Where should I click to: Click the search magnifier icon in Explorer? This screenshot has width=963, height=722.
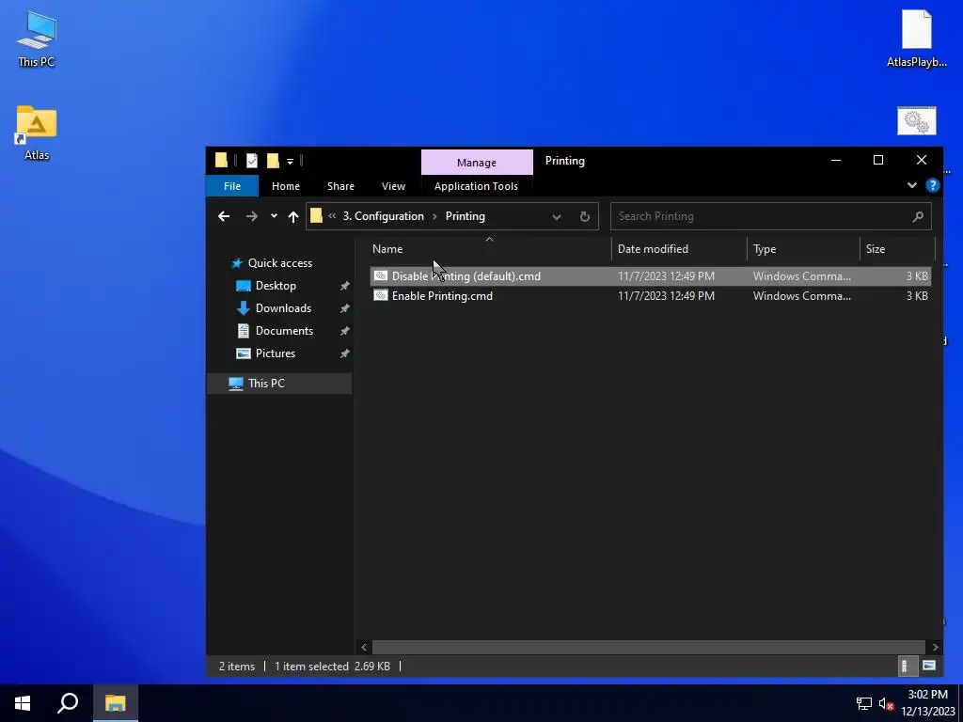pyautogui.click(x=918, y=216)
